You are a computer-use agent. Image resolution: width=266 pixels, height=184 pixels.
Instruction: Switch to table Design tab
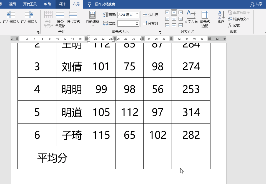coord(62,4)
